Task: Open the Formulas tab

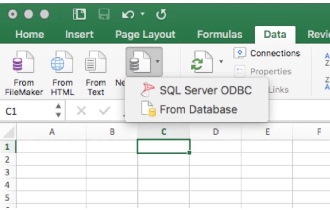Action: (x=220, y=34)
